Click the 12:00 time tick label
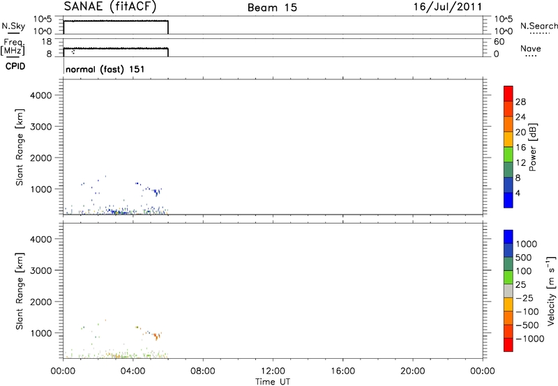The height and width of the screenshot is (386, 558). tap(273, 371)
